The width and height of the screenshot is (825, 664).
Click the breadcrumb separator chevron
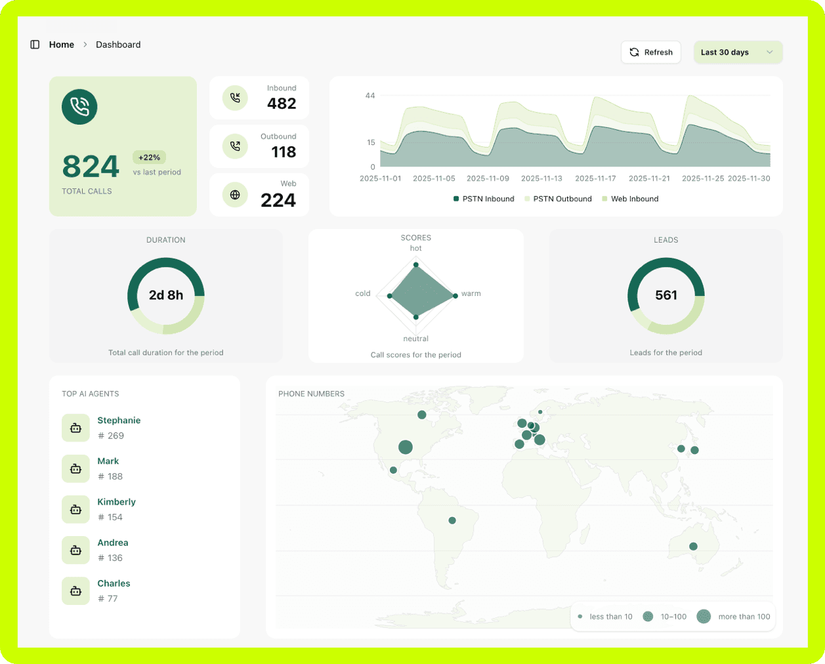pos(85,45)
